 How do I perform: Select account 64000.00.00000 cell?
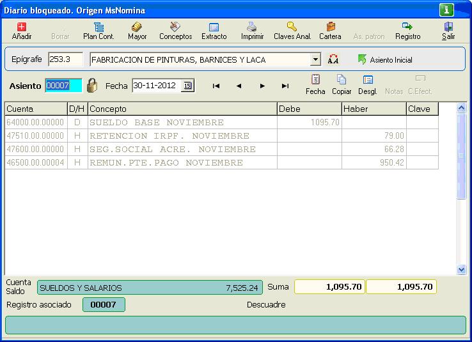(36, 123)
